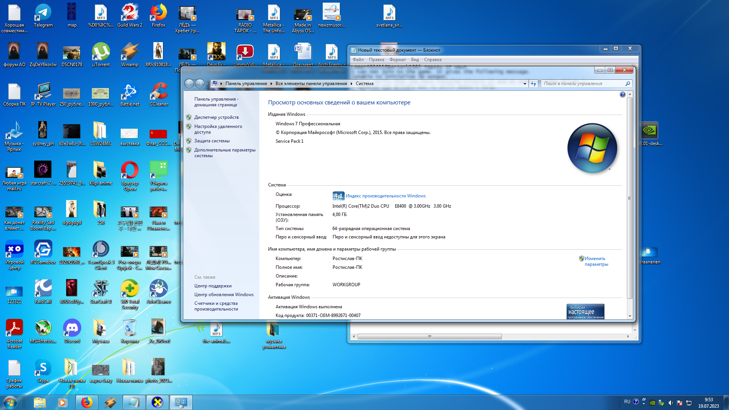Refresh the Control Panel address bar
Viewport: 729px width, 410px height.
click(x=533, y=84)
